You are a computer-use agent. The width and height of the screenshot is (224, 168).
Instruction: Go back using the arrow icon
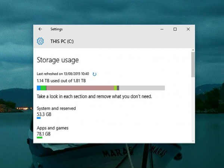40,29
